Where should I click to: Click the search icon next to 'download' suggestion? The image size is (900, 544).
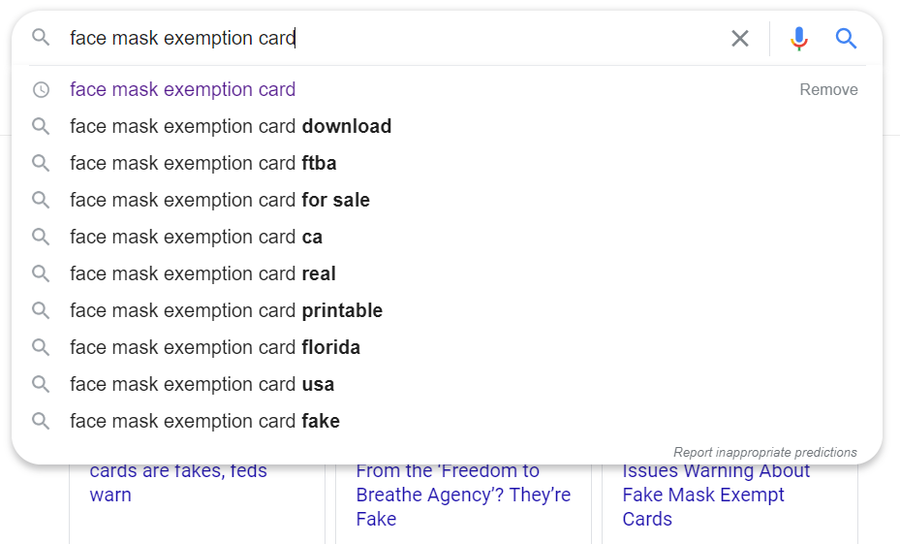[41, 126]
